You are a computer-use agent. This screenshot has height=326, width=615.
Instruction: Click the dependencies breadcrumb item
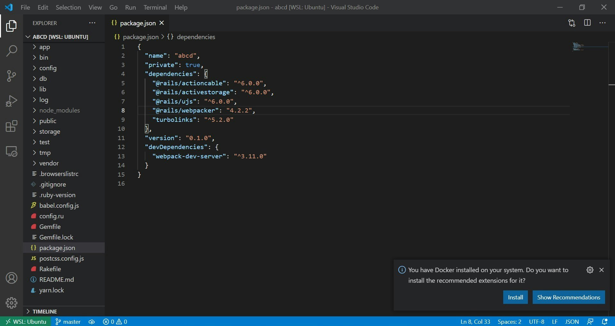191,37
